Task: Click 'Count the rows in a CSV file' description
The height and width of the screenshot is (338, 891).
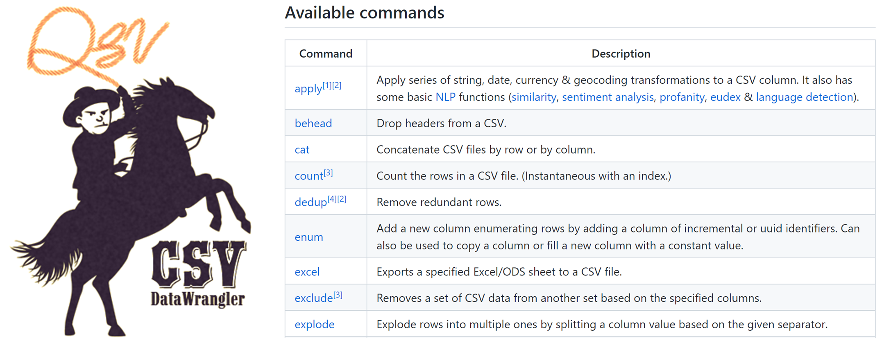Action: tap(524, 176)
